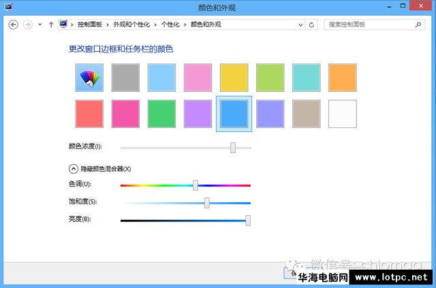Open the recent locations dropdown arrow
The image size is (436, 288).
(x=40, y=25)
